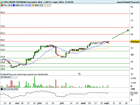This screenshot has height=105, width=140.
Task: Click the dividend event marker icon
Action: tap(79, 74)
